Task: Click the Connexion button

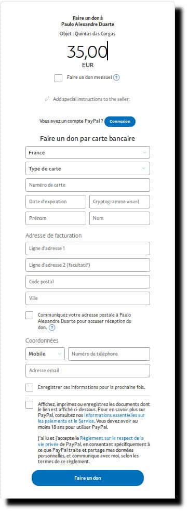Action: [120, 121]
